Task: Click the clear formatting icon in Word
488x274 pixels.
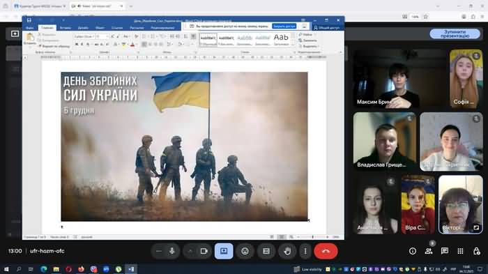Action: 136,36
